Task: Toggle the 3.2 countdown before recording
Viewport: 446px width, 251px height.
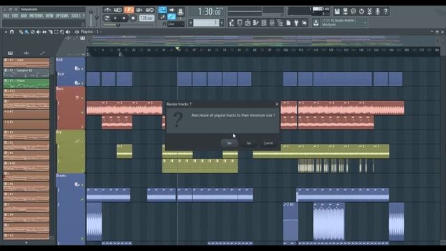Action: 128,10
